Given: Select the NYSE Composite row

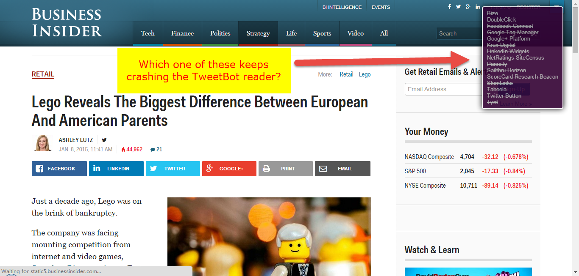Looking at the screenshot, I should (x=468, y=186).
